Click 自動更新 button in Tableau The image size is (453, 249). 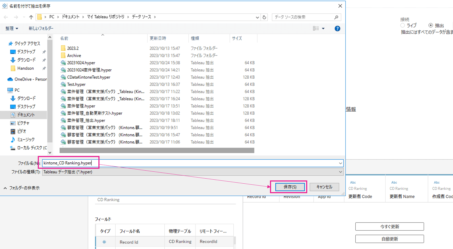coord(389,239)
